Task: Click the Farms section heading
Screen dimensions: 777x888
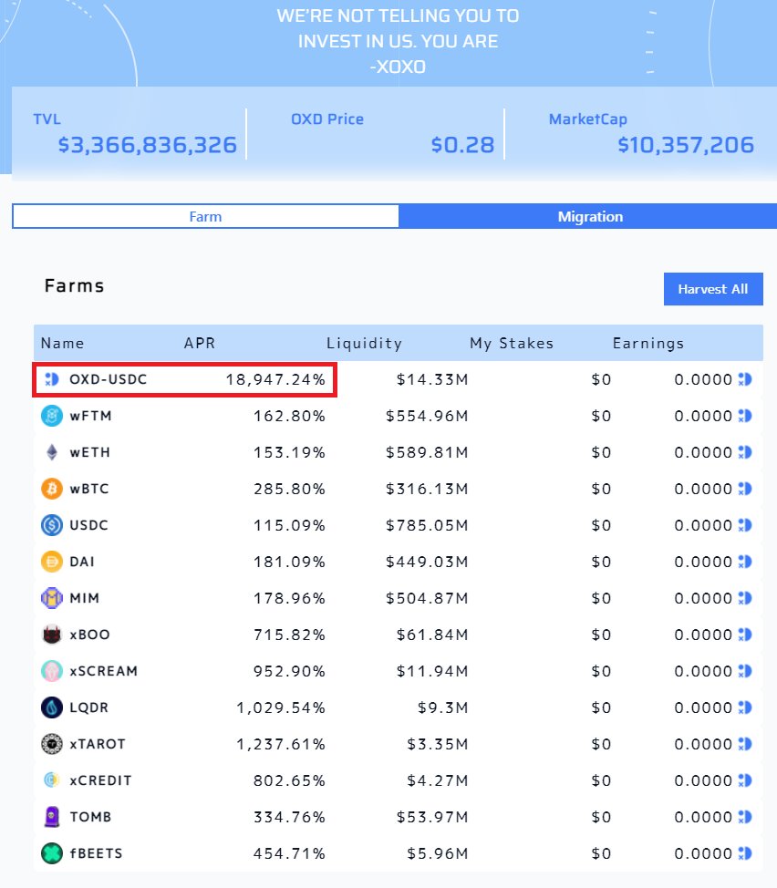Action: (x=74, y=285)
